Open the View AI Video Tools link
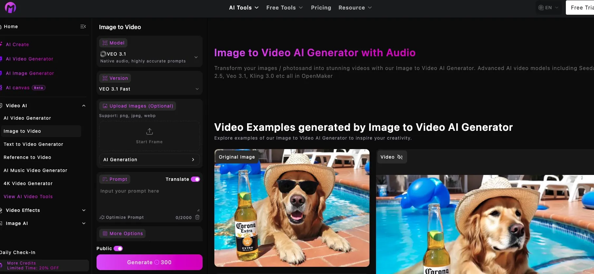The image size is (594, 274). [x=28, y=197]
